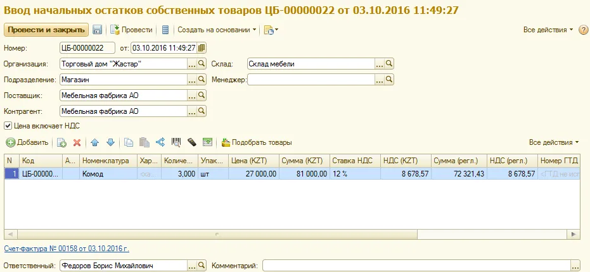Open search magnifier for Ответственный field
This screenshot has width=590, height=272.
(x=202, y=266)
